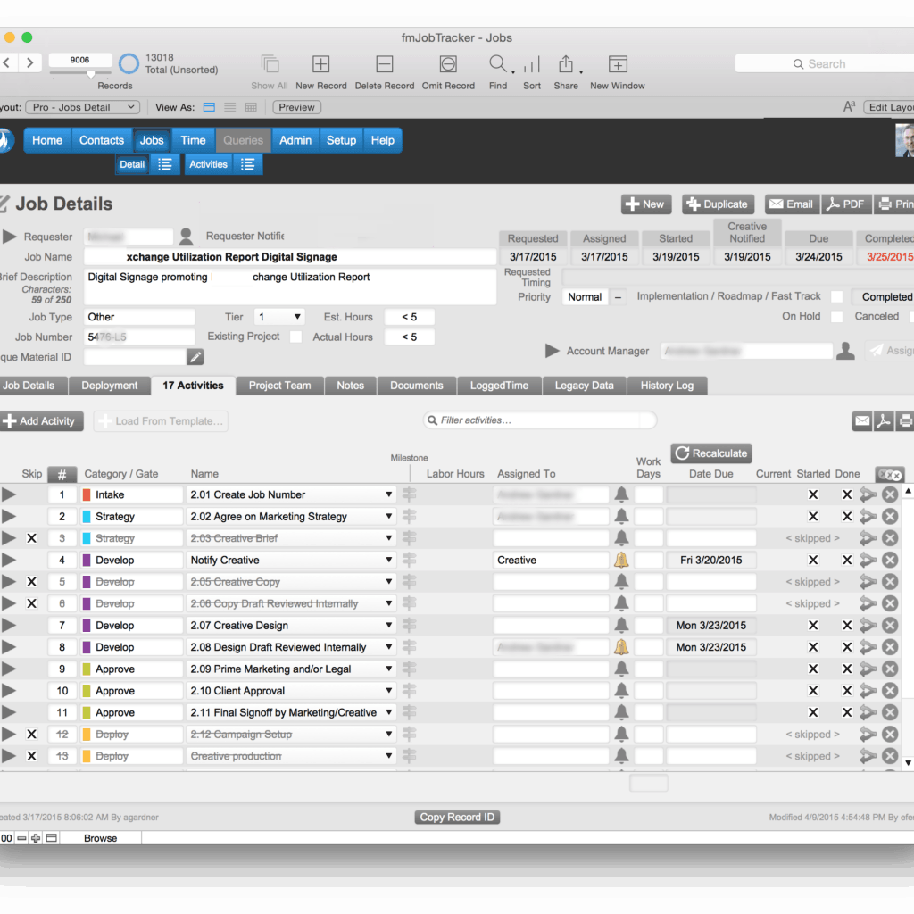The width and height of the screenshot is (914, 914).
Task: Switch to the Project Team tab
Action: pyautogui.click(x=279, y=386)
